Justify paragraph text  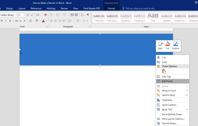(64, 21)
